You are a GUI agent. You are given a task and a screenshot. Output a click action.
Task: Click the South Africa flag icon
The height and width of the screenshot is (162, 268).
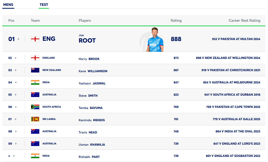coord(35,107)
